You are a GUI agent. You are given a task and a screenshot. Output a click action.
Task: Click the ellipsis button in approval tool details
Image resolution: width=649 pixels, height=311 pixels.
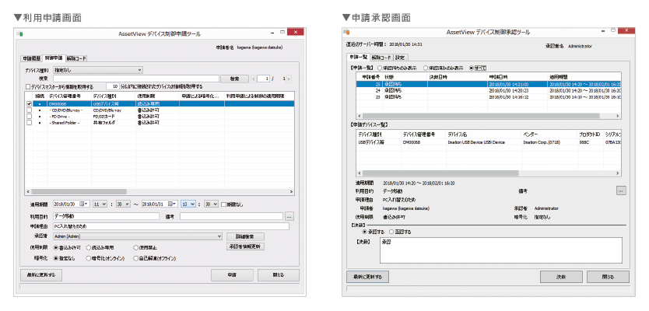tap(621, 190)
